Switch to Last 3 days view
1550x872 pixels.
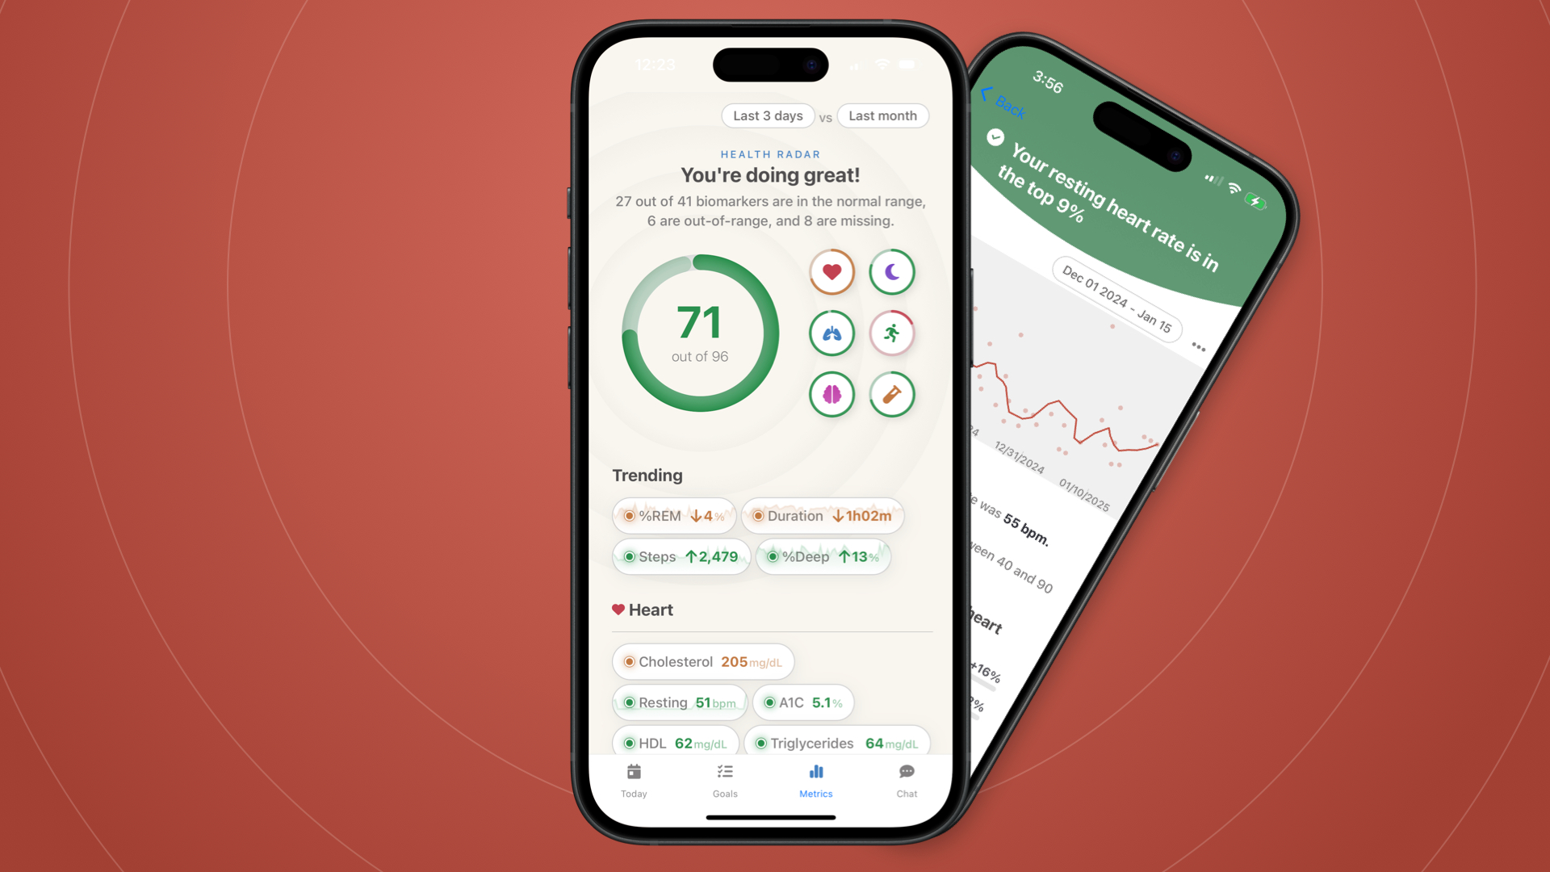point(768,115)
